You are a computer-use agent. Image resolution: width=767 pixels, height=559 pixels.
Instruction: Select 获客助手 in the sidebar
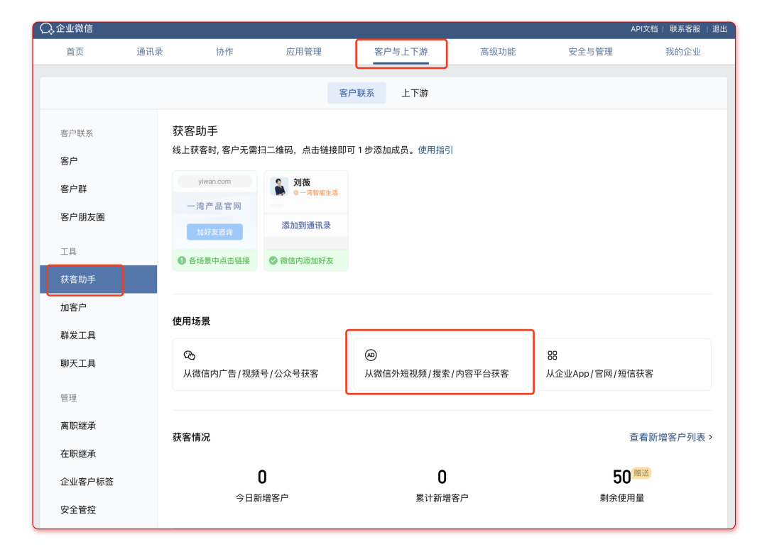[x=78, y=279]
